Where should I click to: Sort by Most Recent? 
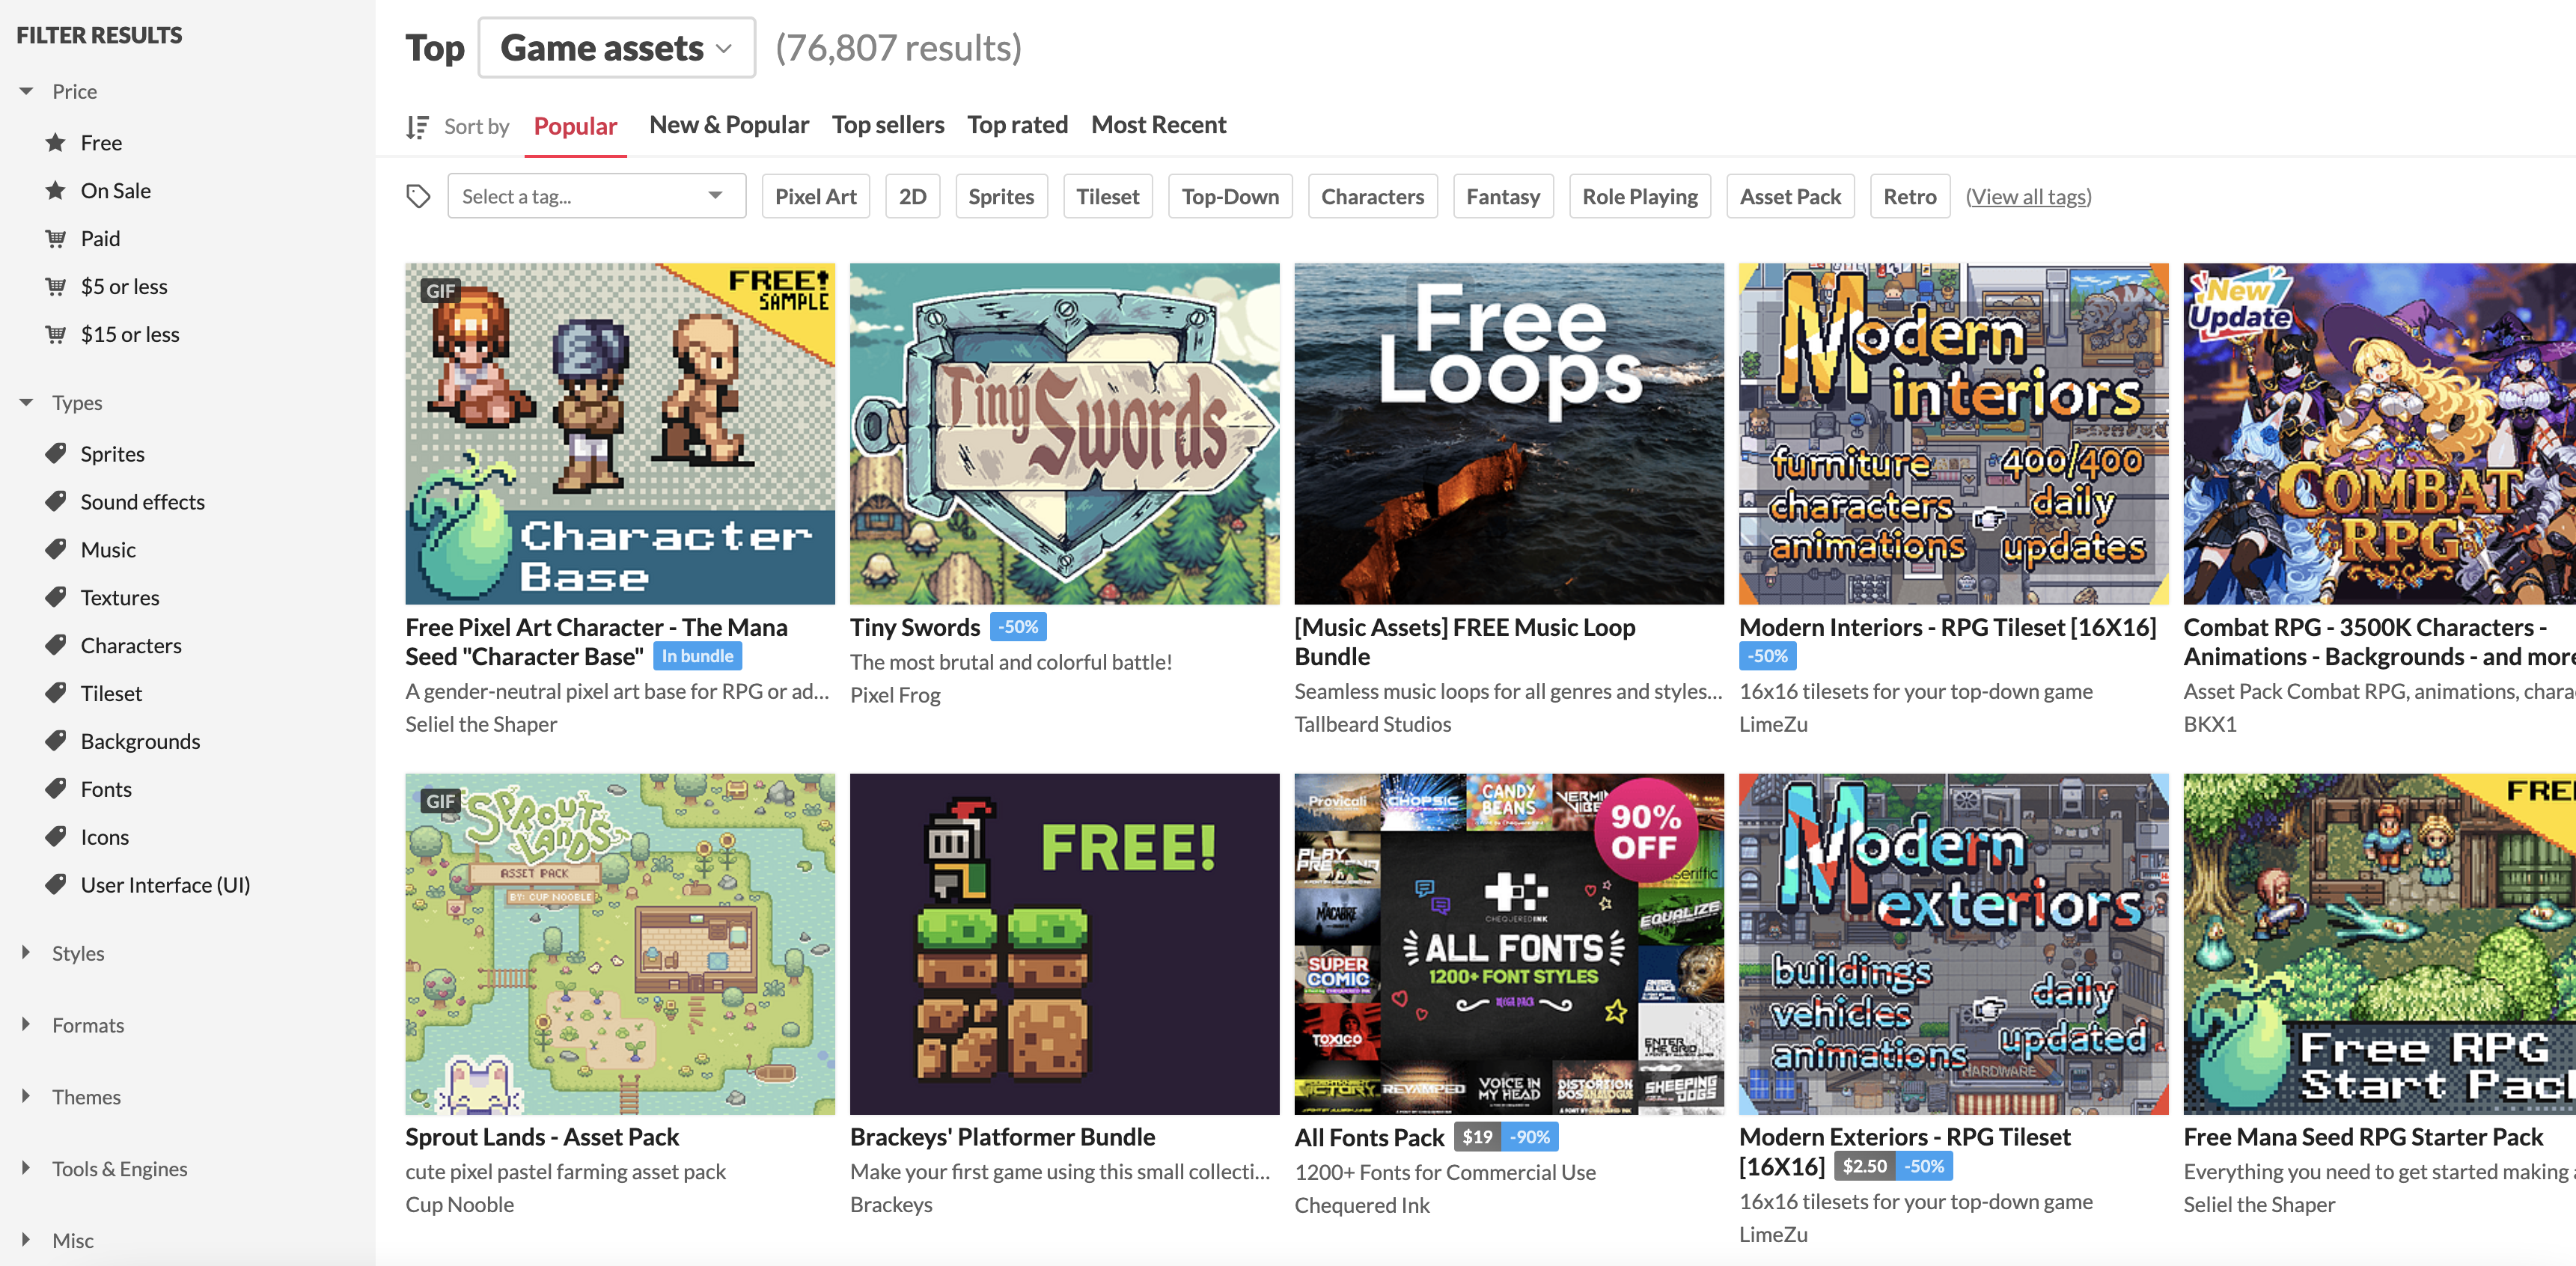1158,125
